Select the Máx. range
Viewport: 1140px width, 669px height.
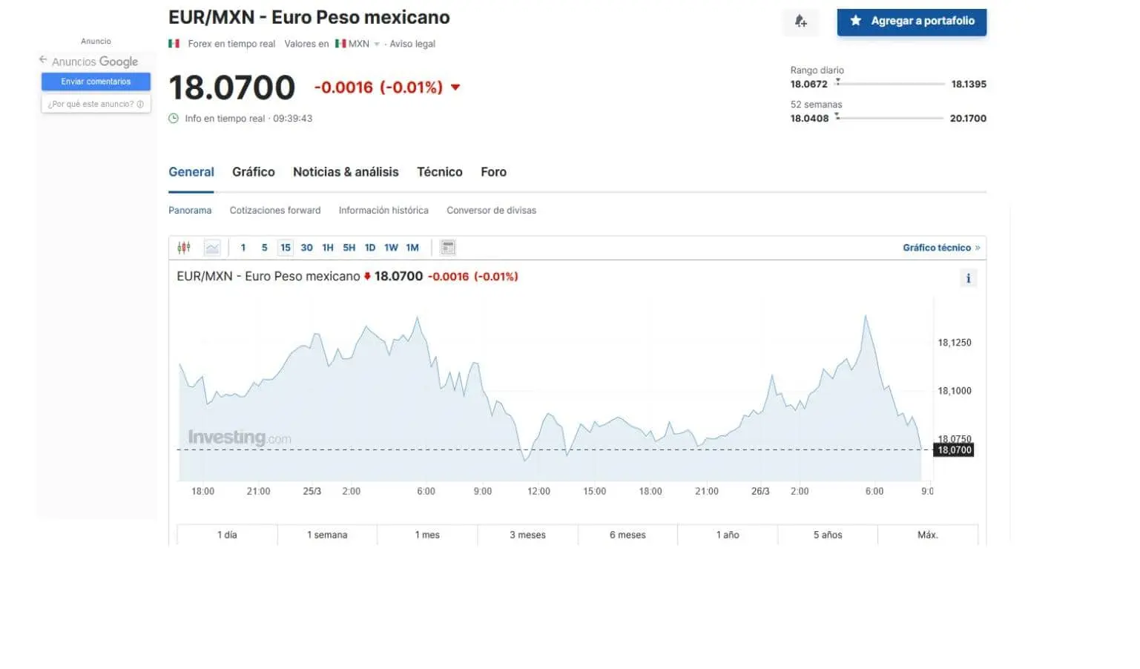928,535
